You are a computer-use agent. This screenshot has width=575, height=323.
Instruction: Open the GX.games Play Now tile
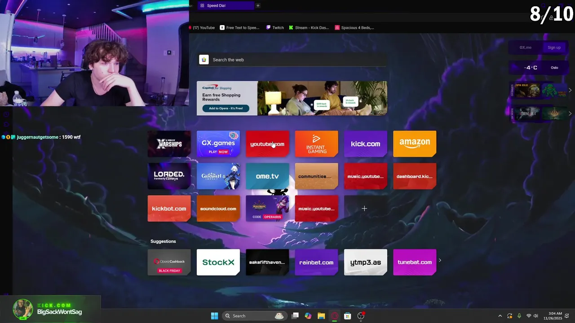pyautogui.click(x=218, y=144)
